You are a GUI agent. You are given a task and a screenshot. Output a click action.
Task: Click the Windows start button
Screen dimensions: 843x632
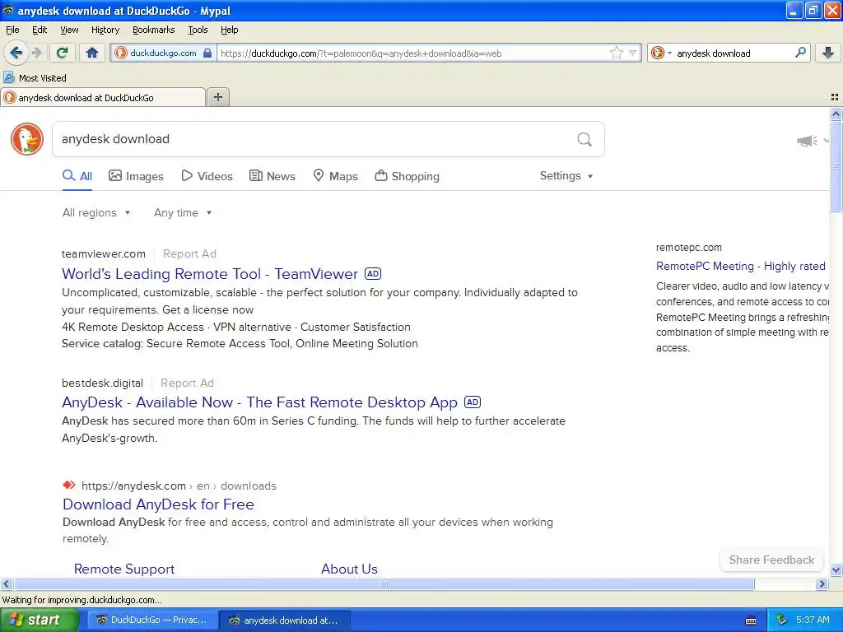(x=39, y=620)
